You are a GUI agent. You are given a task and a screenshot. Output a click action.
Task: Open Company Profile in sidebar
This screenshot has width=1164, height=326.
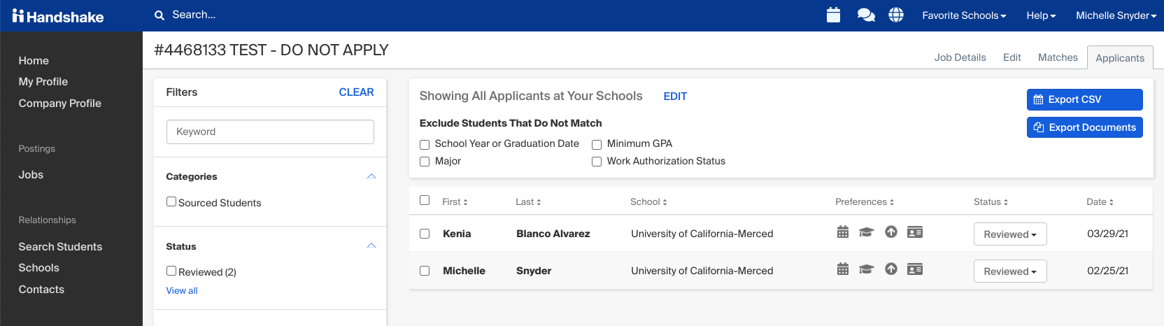coord(60,104)
